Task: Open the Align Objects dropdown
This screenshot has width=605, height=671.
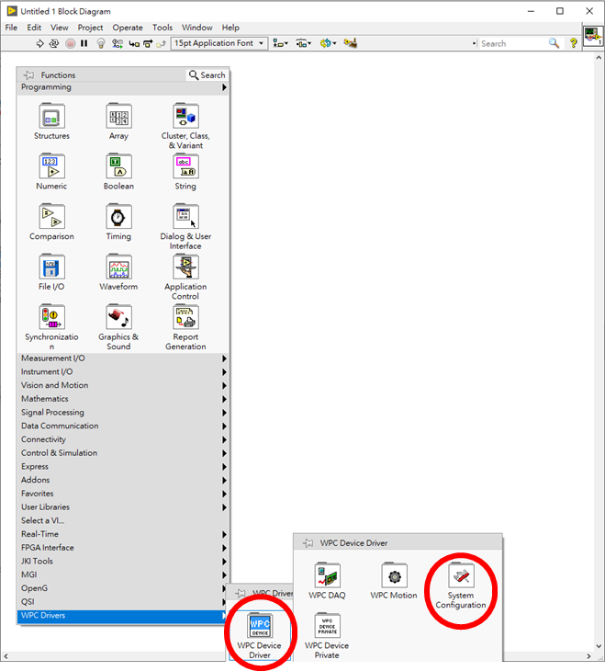Action: (281, 43)
